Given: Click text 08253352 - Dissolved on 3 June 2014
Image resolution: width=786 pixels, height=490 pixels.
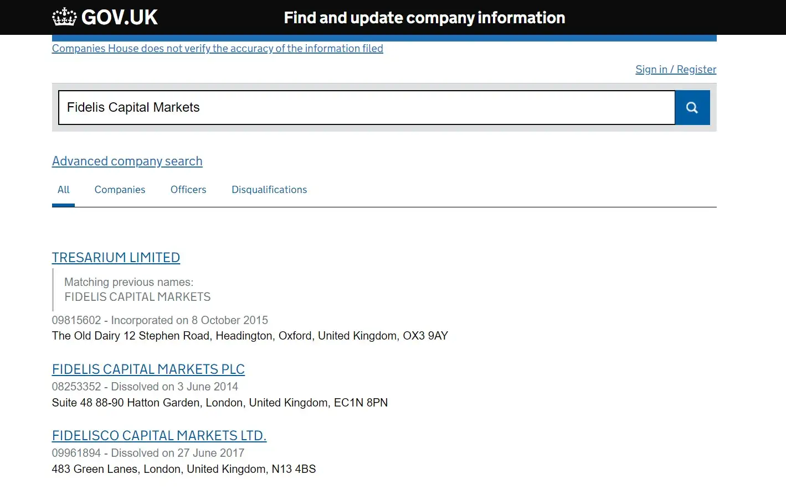Looking at the screenshot, I should pyautogui.click(x=145, y=387).
